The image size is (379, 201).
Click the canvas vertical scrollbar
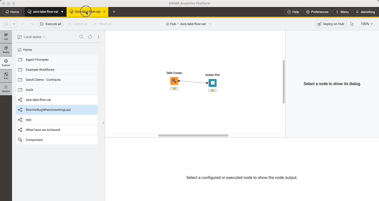tap(284, 82)
